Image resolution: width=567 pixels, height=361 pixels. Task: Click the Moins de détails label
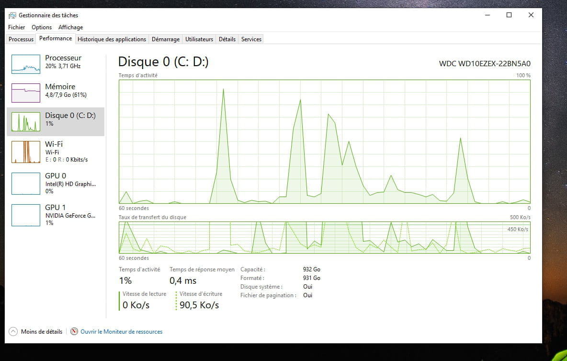tap(42, 331)
